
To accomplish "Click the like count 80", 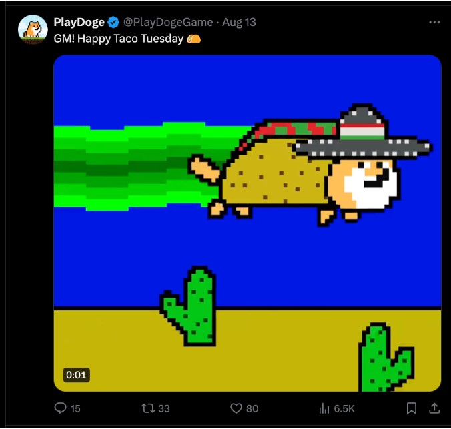I will [252, 408].
